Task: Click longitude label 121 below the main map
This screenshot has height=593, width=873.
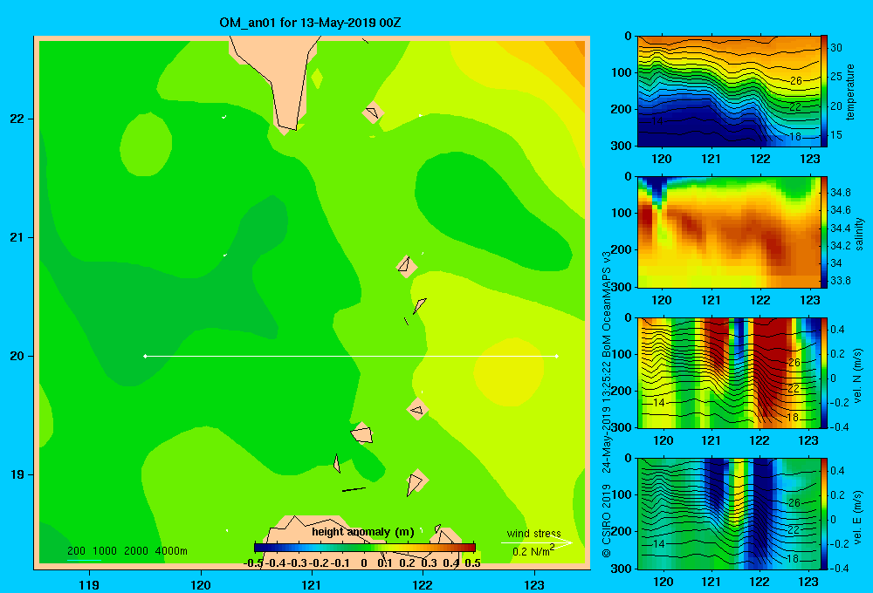Action: pos(312,584)
